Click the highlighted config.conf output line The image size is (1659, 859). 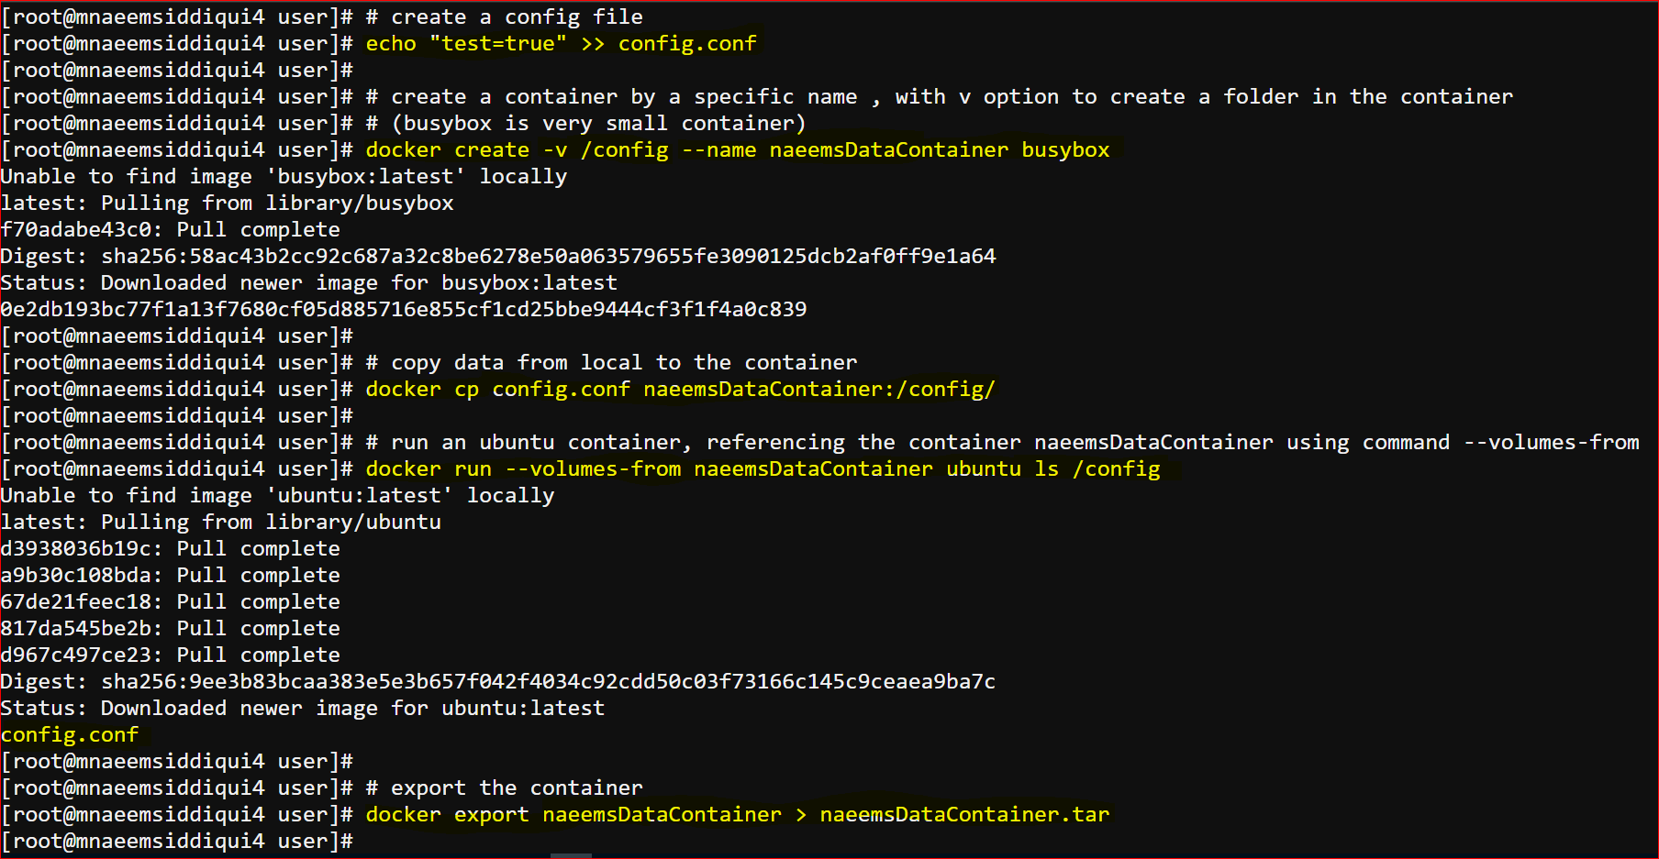click(70, 735)
